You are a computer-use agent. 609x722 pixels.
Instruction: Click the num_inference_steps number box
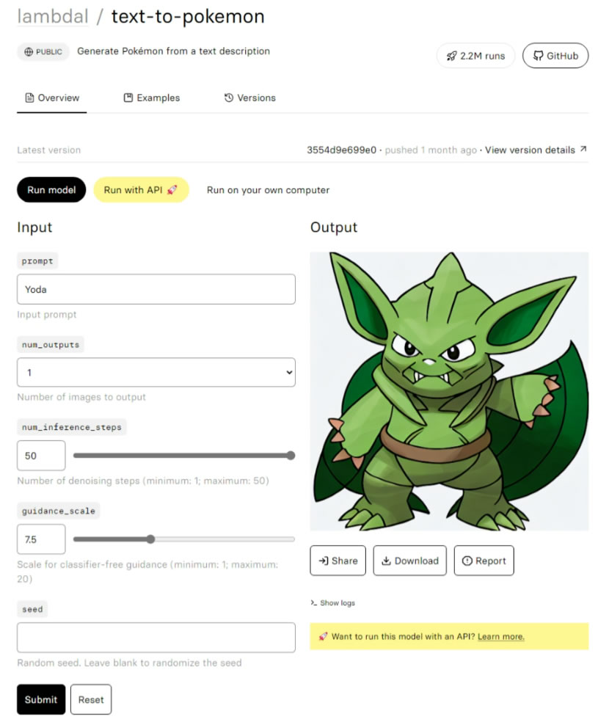pos(41,456)
